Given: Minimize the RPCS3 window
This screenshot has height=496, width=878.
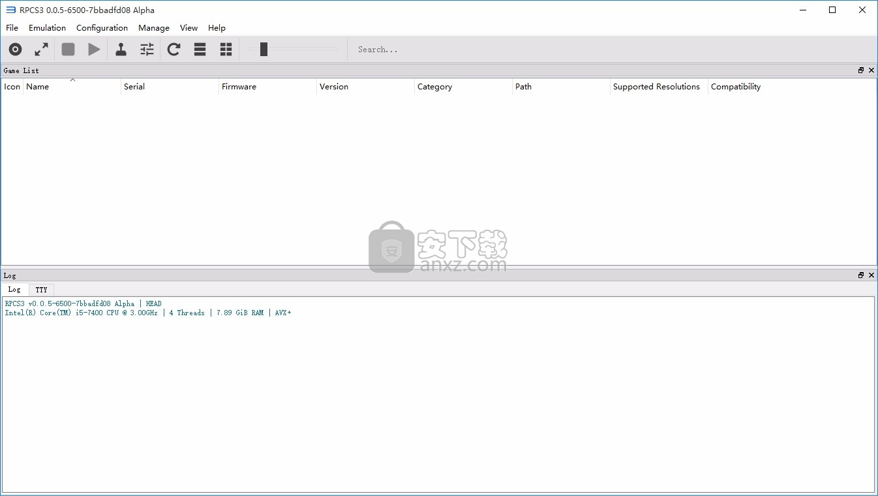Looking at the screenshot, I should 803,10.
